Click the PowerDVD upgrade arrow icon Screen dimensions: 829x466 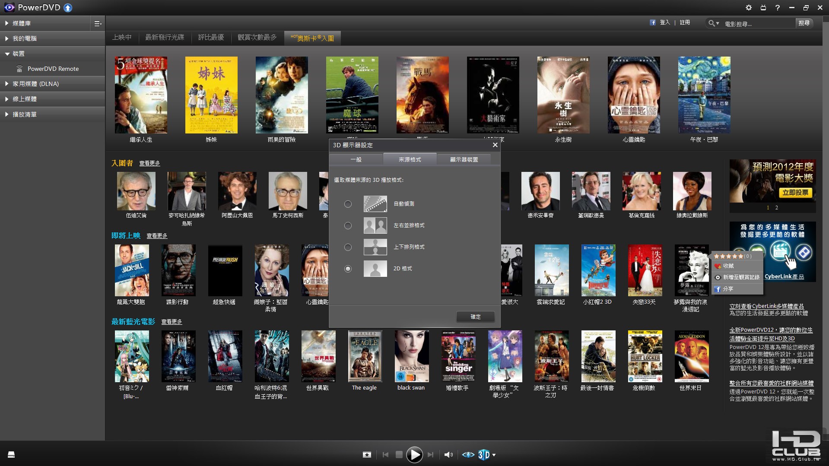click(68, 7)
